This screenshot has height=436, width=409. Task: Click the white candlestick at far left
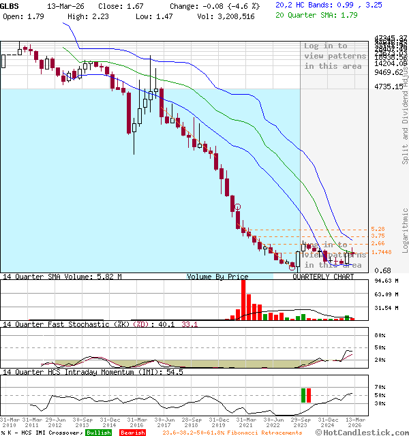pyautogui.click(x=3, y=61)
